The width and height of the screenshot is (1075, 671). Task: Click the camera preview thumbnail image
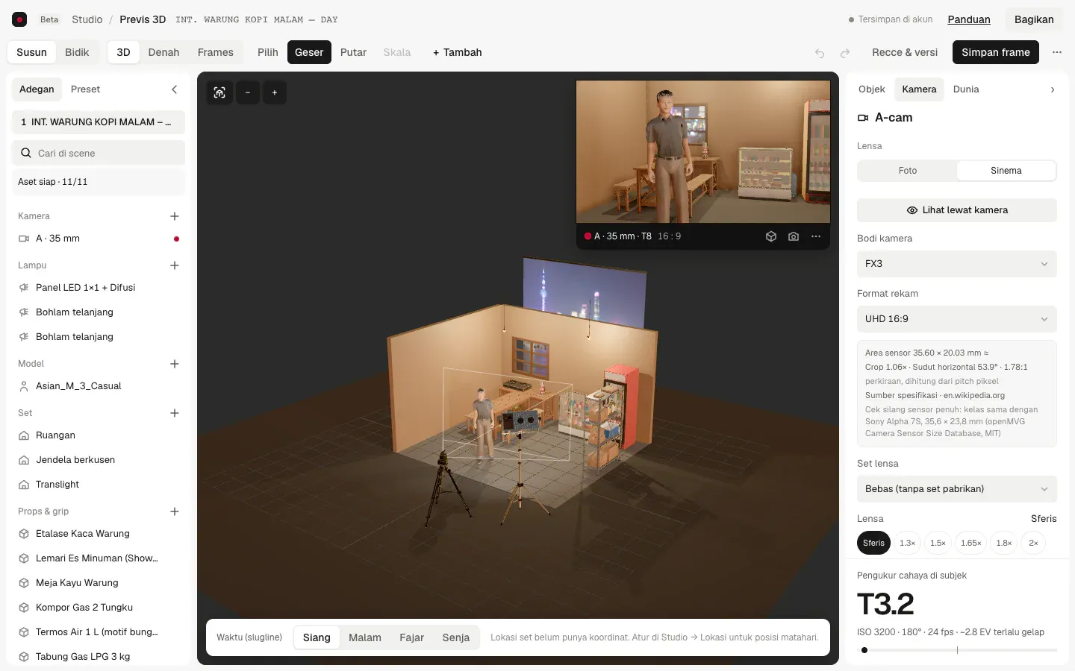point(703,151)
